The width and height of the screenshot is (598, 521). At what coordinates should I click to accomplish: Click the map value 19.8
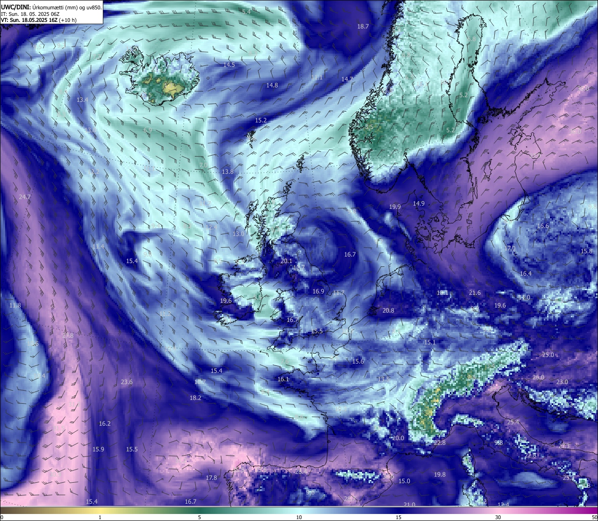point(440,475)
